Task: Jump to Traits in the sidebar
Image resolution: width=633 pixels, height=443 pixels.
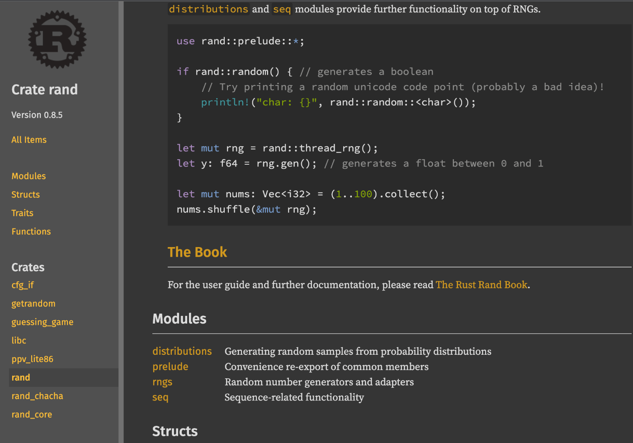Action: coord(23,213)
